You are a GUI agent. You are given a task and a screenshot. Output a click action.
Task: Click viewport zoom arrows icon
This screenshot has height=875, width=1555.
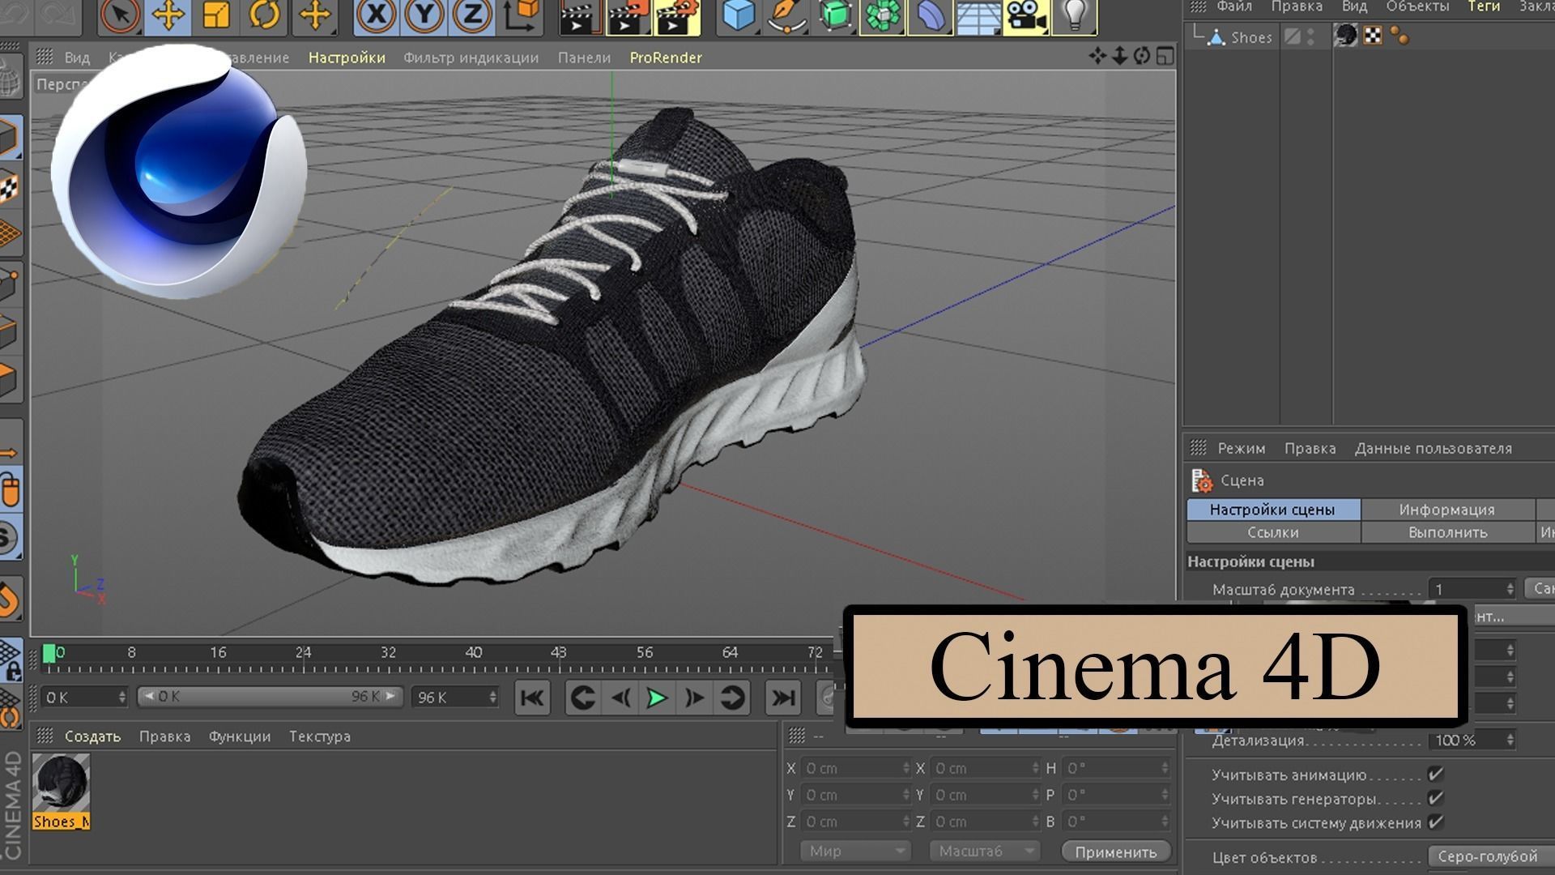(x=1120, y=56)
